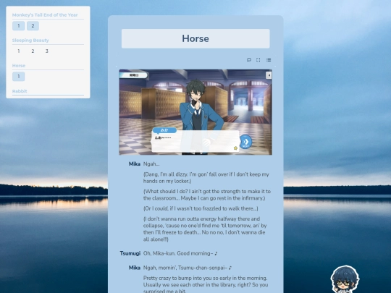Click the location label tag in the scene
The height and width of the screenshot is (293, 391).
(134, 75)
